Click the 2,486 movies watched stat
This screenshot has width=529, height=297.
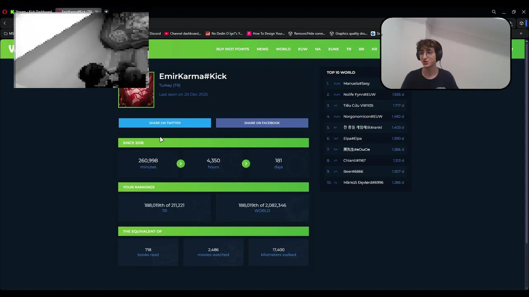click(213, 252)
